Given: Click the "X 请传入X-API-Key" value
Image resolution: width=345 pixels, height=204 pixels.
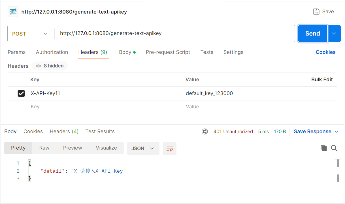Looking at the screenshot, I should pos(98,171).
